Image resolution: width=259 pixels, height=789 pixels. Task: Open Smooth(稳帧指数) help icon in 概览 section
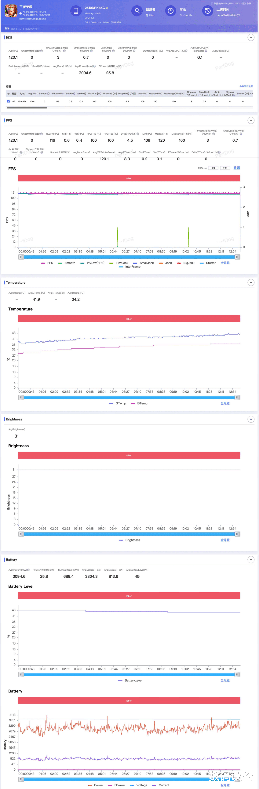(x=41, y=51)
